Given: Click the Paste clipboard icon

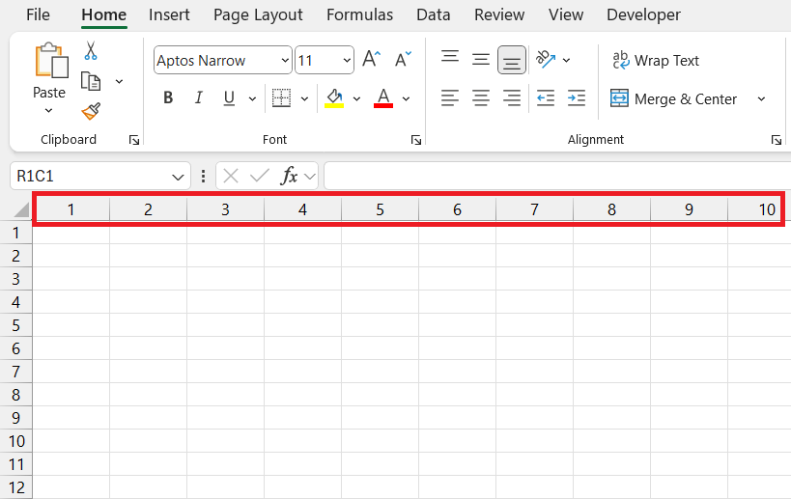Looking at the screenshot, I should pyautogui.click(x=51, y=61).
